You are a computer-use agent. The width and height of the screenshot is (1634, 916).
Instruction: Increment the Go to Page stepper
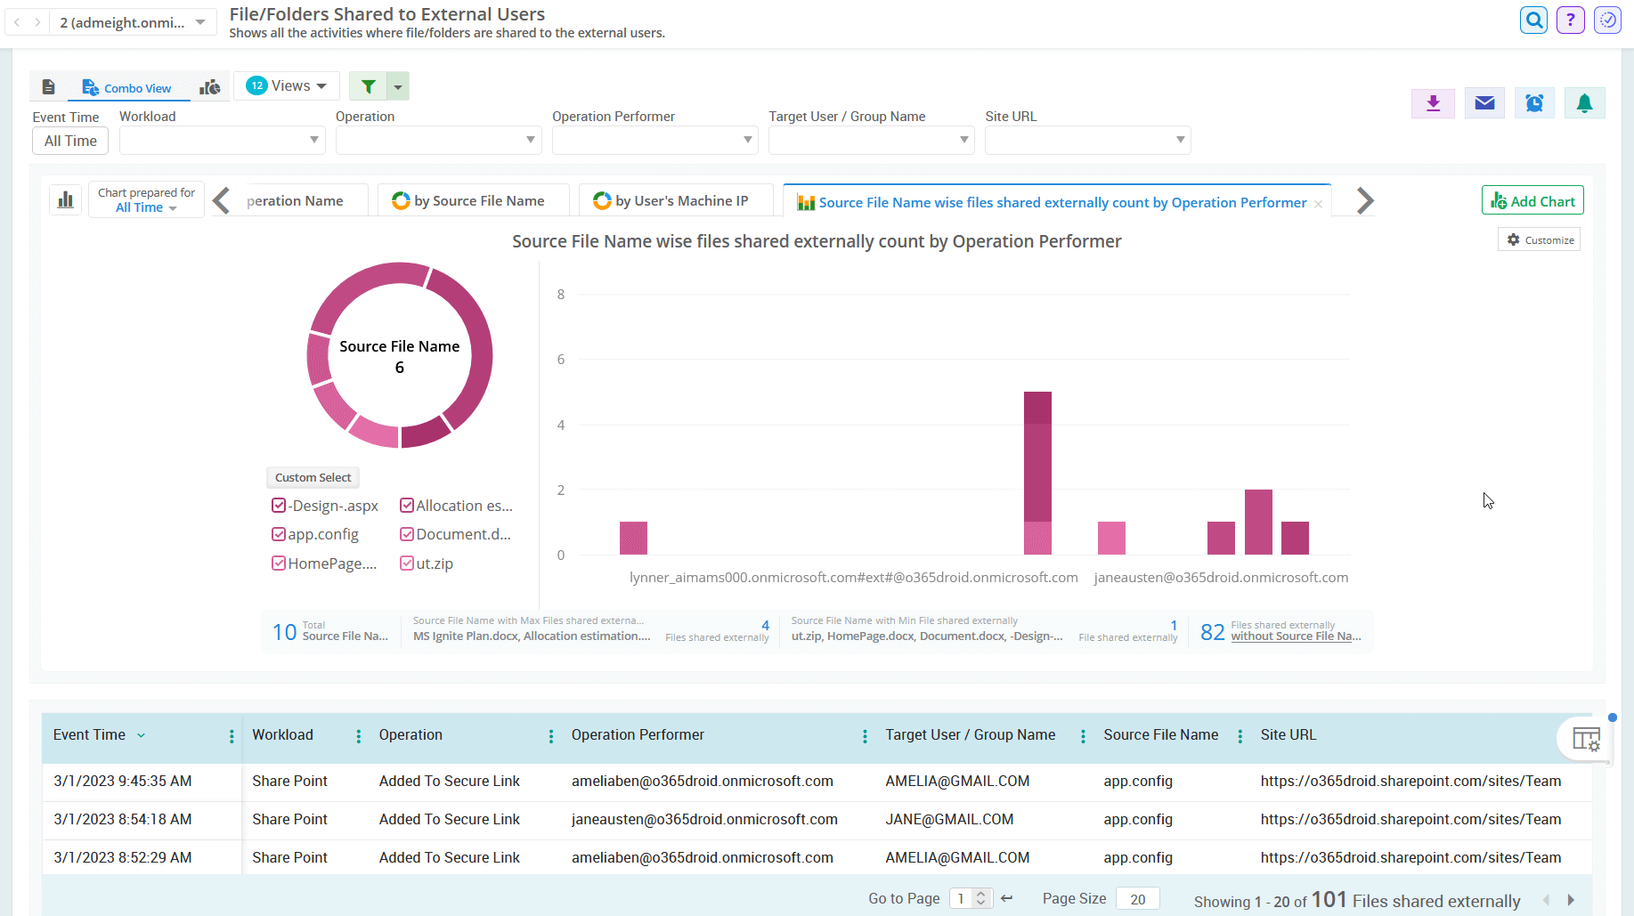982,894
